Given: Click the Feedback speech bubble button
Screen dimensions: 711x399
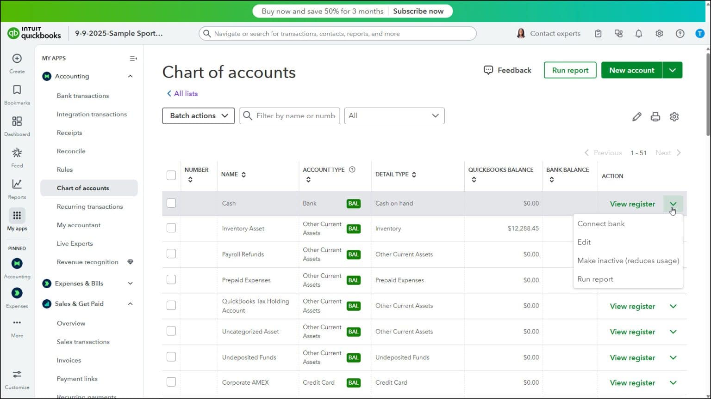Looking at the screenshot, I should coord(507,70).
